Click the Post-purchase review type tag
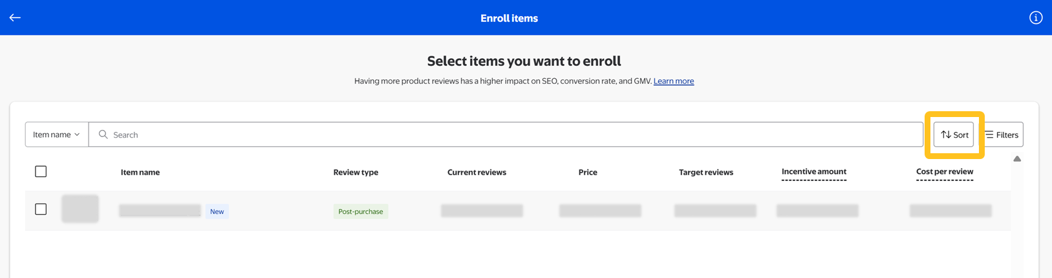This screenshot has width=1052, height=278. 360,211
